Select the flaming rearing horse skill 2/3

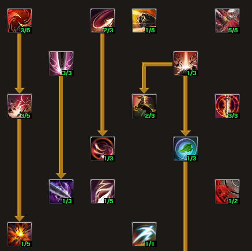144,106
